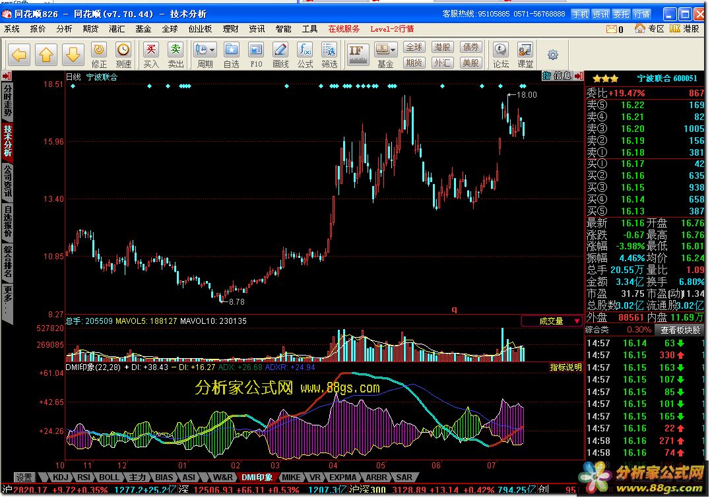The width and height of the screenshot is (710, 498).
Task: Collapse the right quote panel arrow
Action: [579, 76]
